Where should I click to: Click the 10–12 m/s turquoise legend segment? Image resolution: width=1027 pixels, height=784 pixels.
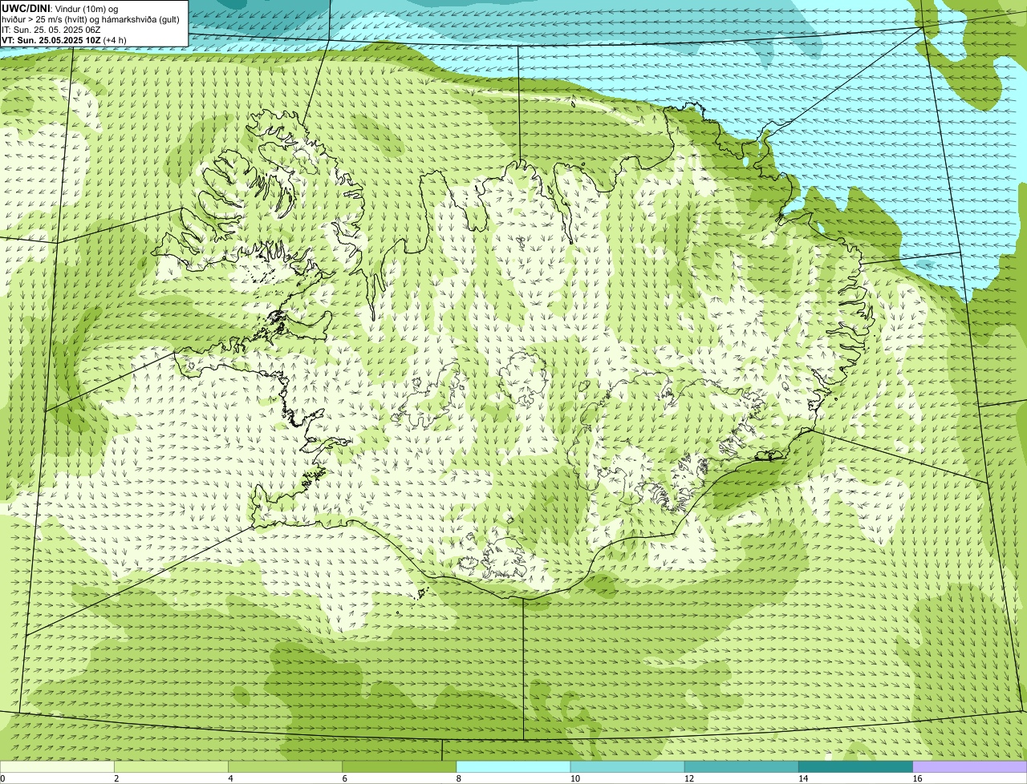click(x=627, y=767)
